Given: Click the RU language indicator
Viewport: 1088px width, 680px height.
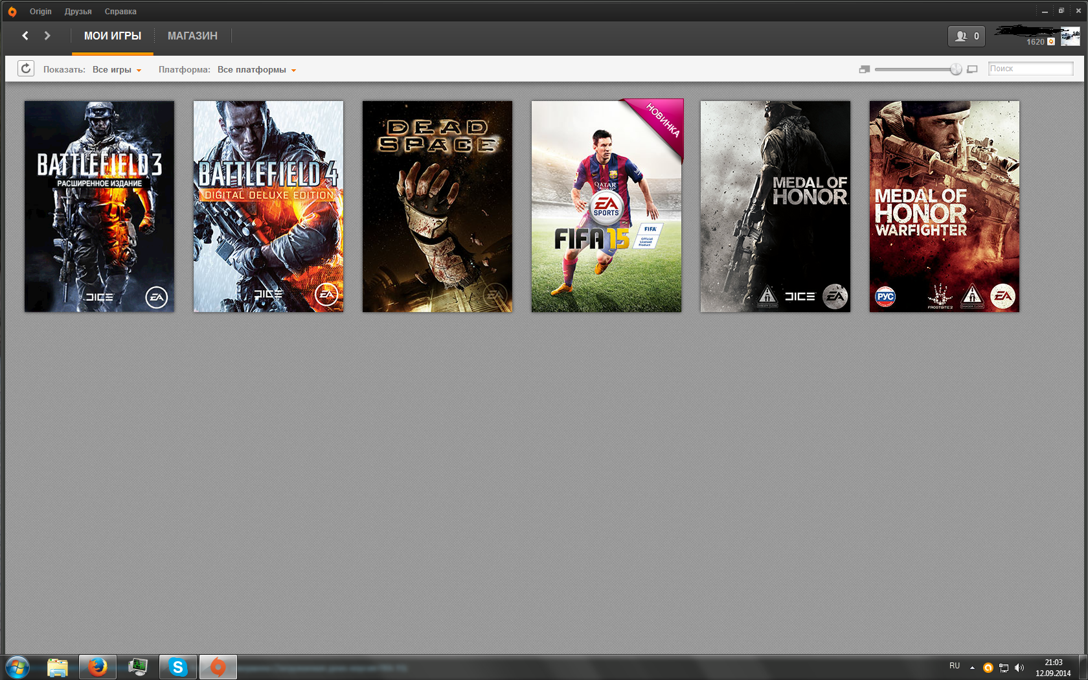Looking at the screenshot, I should pyautogui.click(x=955, y=666).
